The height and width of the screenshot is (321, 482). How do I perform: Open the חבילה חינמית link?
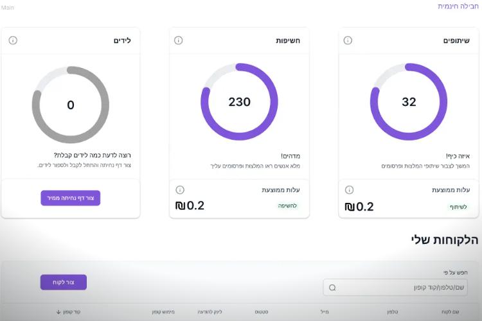click(x=458, y=6)
